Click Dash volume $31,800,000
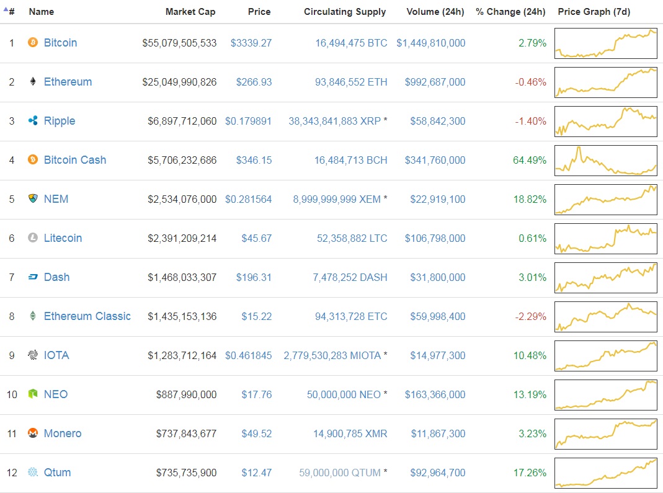The height and width of the screenshot is (493, 663). click(438, 277)
